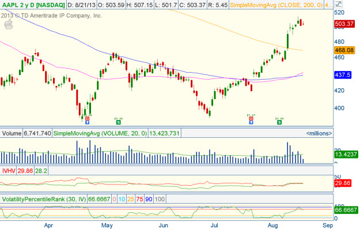Click the millions units label in volume panel
The image size is (360, 229).
(x=319, y=133)
